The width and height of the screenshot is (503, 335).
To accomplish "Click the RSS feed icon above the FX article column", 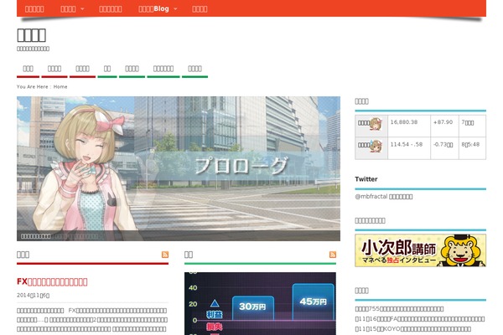I will click(165, 255).
